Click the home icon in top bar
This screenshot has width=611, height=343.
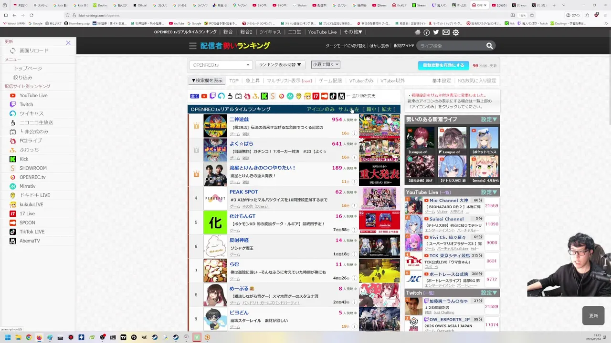[x=418, y=32]
